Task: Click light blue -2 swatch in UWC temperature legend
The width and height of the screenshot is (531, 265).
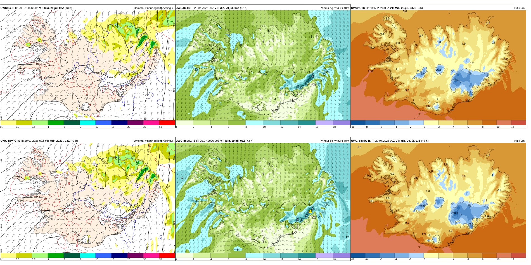Action: (x=416, y=123)
